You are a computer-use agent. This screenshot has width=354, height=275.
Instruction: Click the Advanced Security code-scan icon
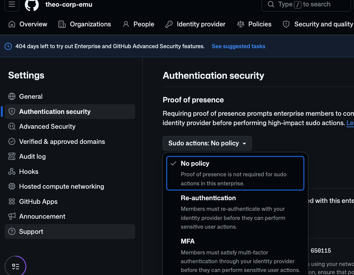coord(12,126)
